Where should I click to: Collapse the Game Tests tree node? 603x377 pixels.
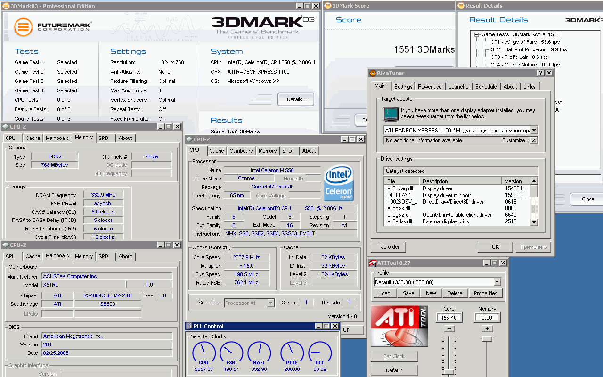pyautogui.click(x=476, y=34)
